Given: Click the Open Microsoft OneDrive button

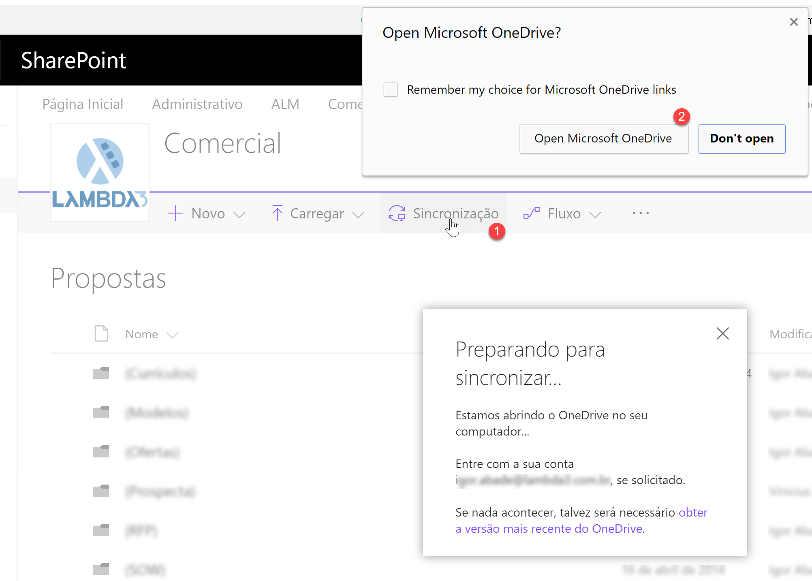Looking at the screenshot, I should [604, 139].
